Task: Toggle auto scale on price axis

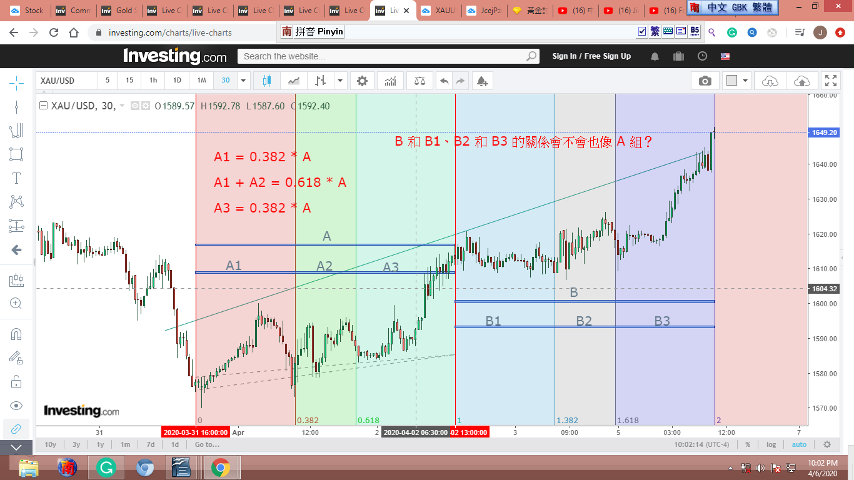Action: pyautogui.click(x=799, y=444)
